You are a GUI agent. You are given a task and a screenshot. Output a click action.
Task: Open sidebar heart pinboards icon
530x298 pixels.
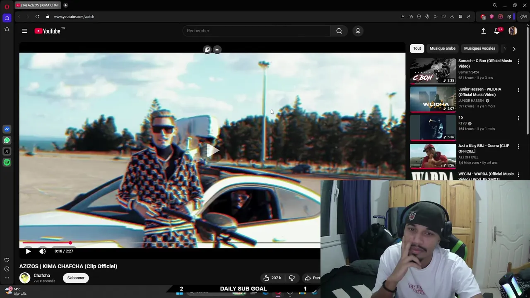tap(7, 260)
